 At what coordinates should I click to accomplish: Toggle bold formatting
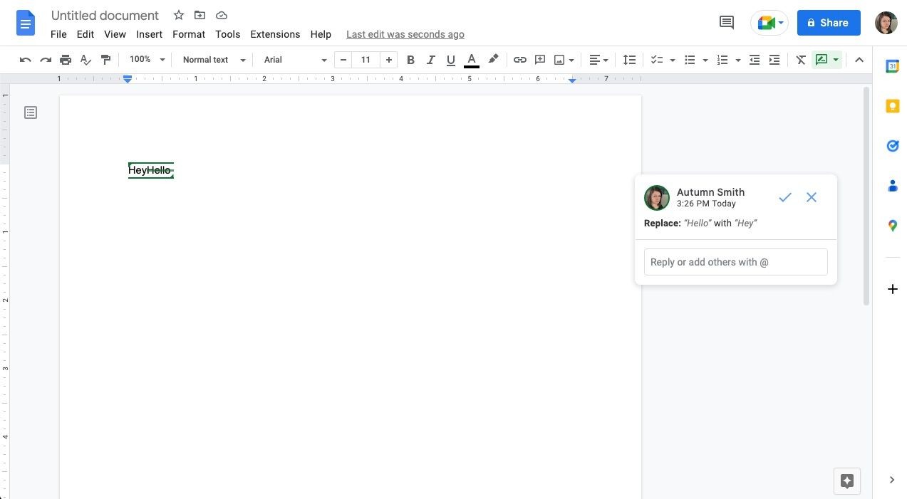[x=410, y=60]
